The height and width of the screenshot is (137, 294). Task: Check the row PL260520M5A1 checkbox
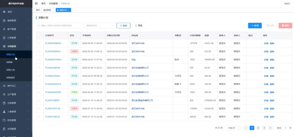point(39,51)
